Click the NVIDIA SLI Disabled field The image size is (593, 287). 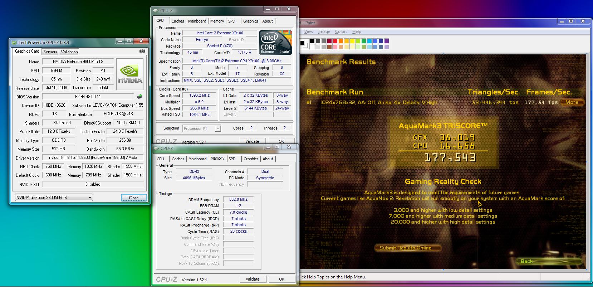tap(93, 184)
